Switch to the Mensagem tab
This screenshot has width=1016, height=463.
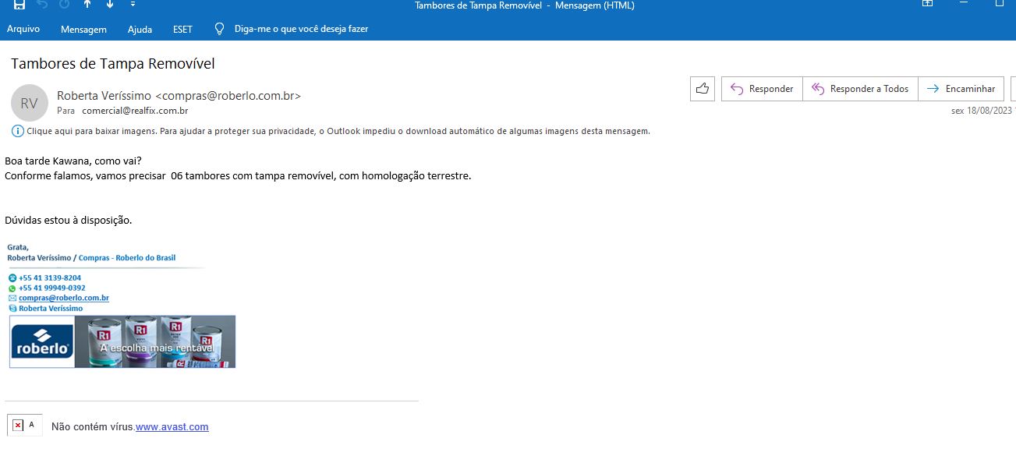point(83,29)
